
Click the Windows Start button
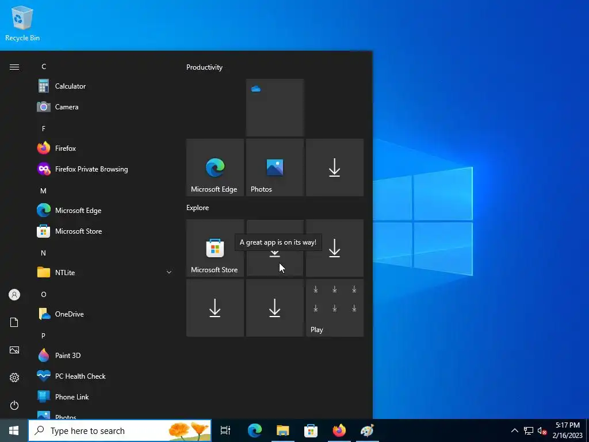[14, 430]
